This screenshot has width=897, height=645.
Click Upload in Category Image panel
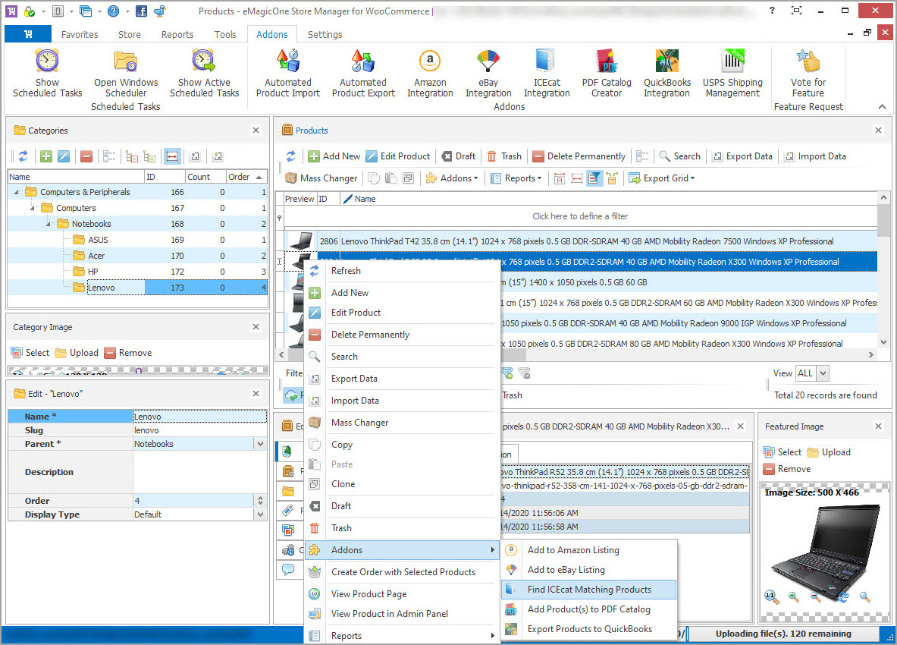[x=77, y=353]
